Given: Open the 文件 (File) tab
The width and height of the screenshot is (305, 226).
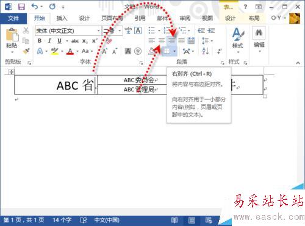Looking at the screenshot, I should click(13, 18).
